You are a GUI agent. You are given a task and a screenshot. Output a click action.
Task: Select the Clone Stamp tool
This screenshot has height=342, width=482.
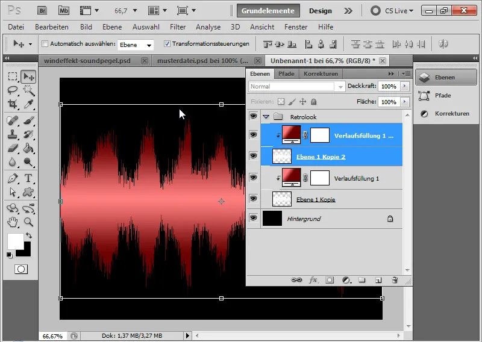click(x=13, y=134)
